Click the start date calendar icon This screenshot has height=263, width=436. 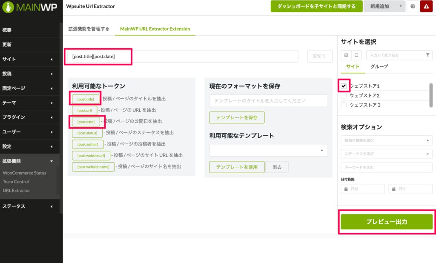(346, 189)
